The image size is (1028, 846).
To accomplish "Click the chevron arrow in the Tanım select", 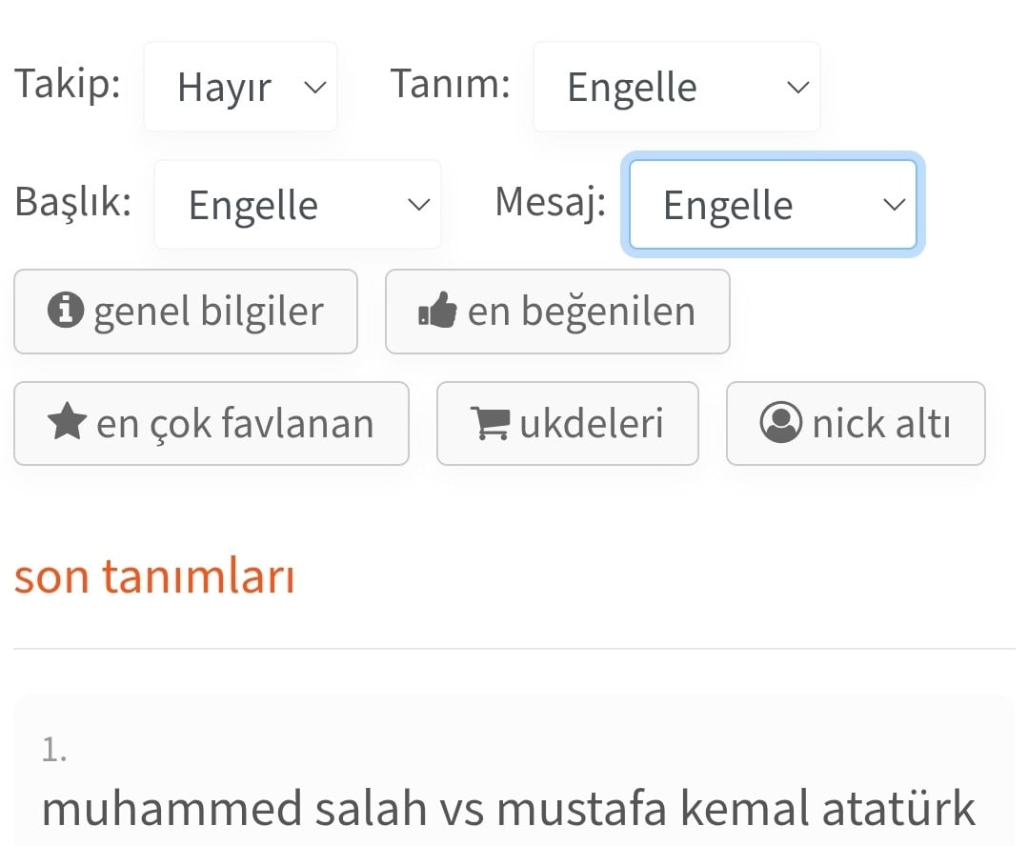I will coord(797,88).
